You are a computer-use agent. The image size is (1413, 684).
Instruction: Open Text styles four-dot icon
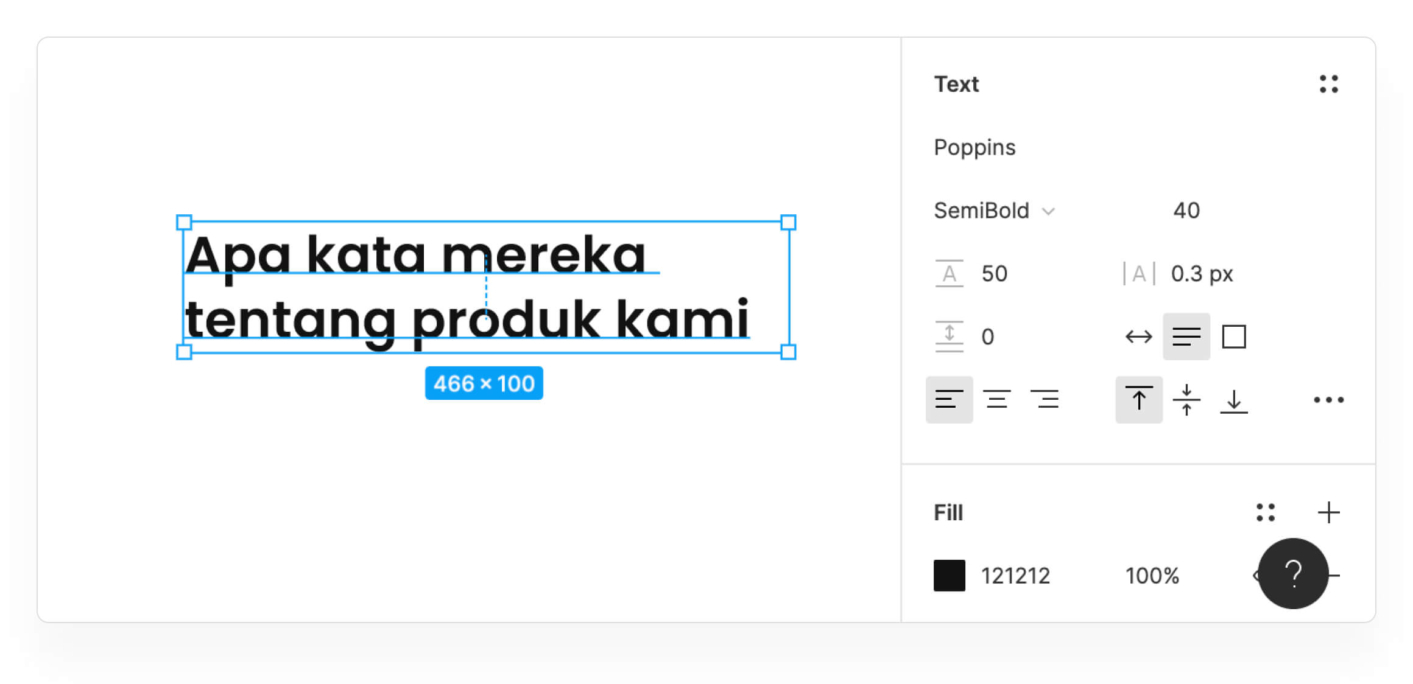pos(1328,84)
